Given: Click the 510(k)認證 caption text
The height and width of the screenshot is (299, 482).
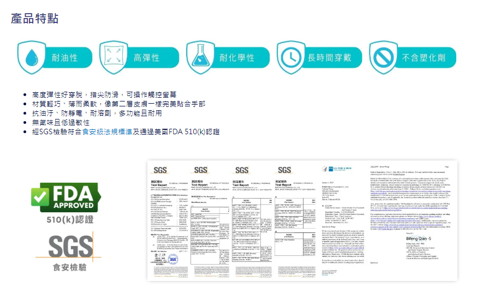Looking at the screenshot, I should [x=63, y=220].
